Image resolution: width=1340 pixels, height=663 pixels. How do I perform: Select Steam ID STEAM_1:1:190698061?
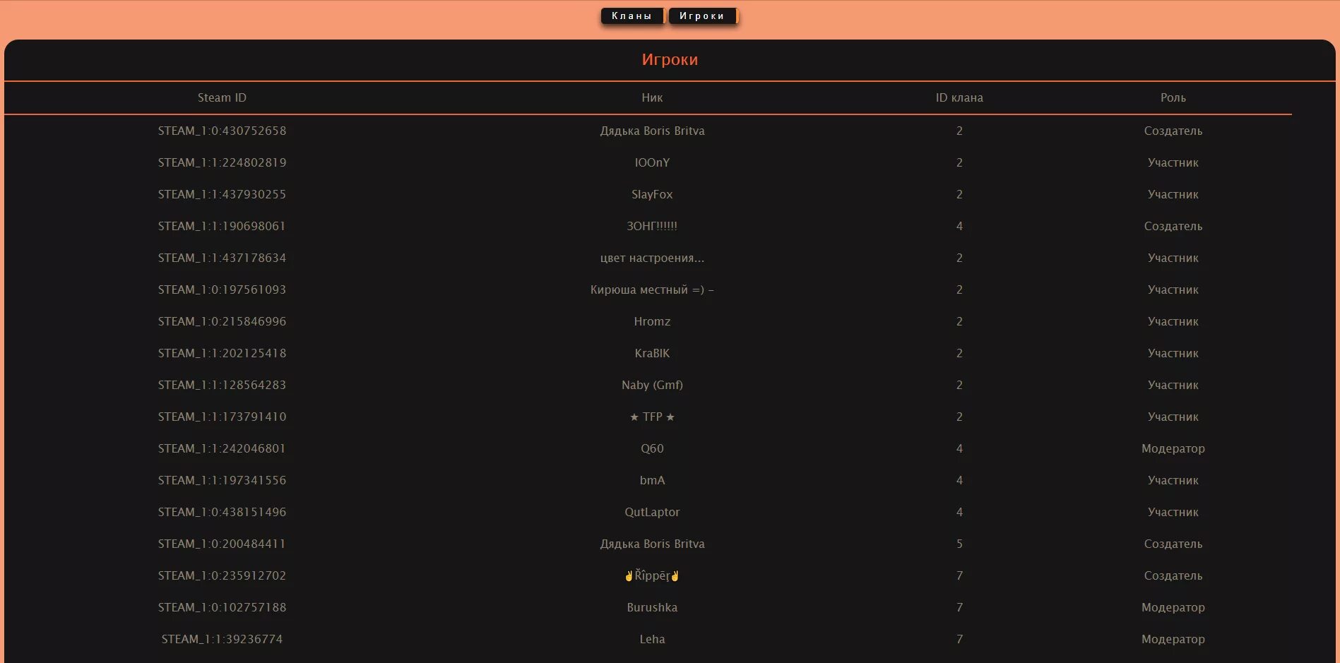click(x=222, y=226)
